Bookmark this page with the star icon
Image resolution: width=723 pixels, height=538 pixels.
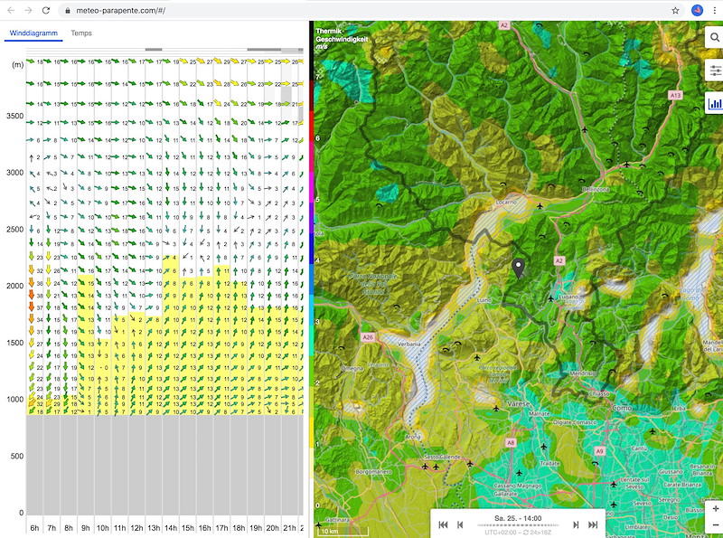pyautogui.click(x=675, y=10)
